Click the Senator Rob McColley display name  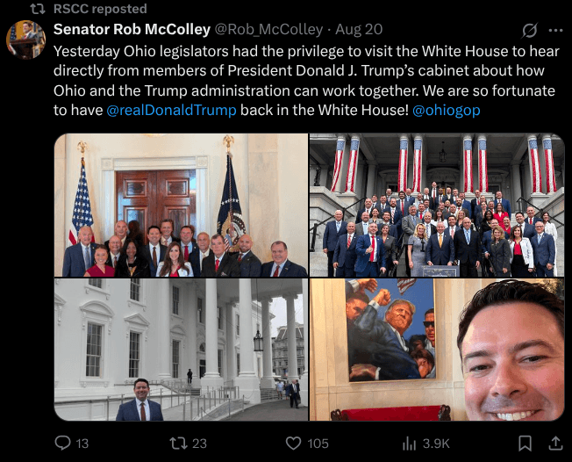click(x=132, y=29)
